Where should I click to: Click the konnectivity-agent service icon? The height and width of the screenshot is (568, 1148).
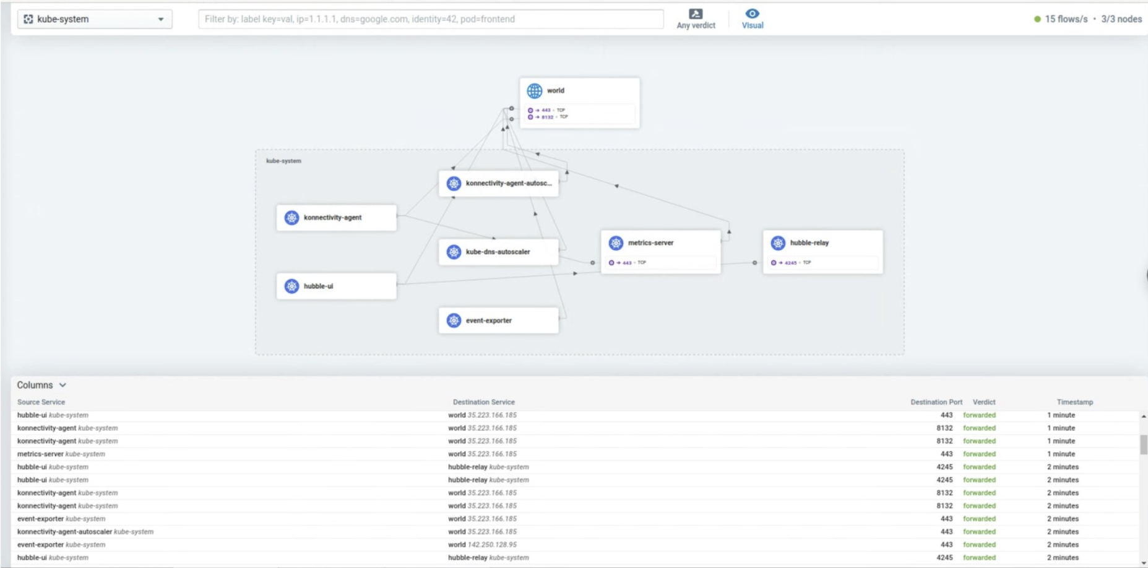[x=291, y=217]
